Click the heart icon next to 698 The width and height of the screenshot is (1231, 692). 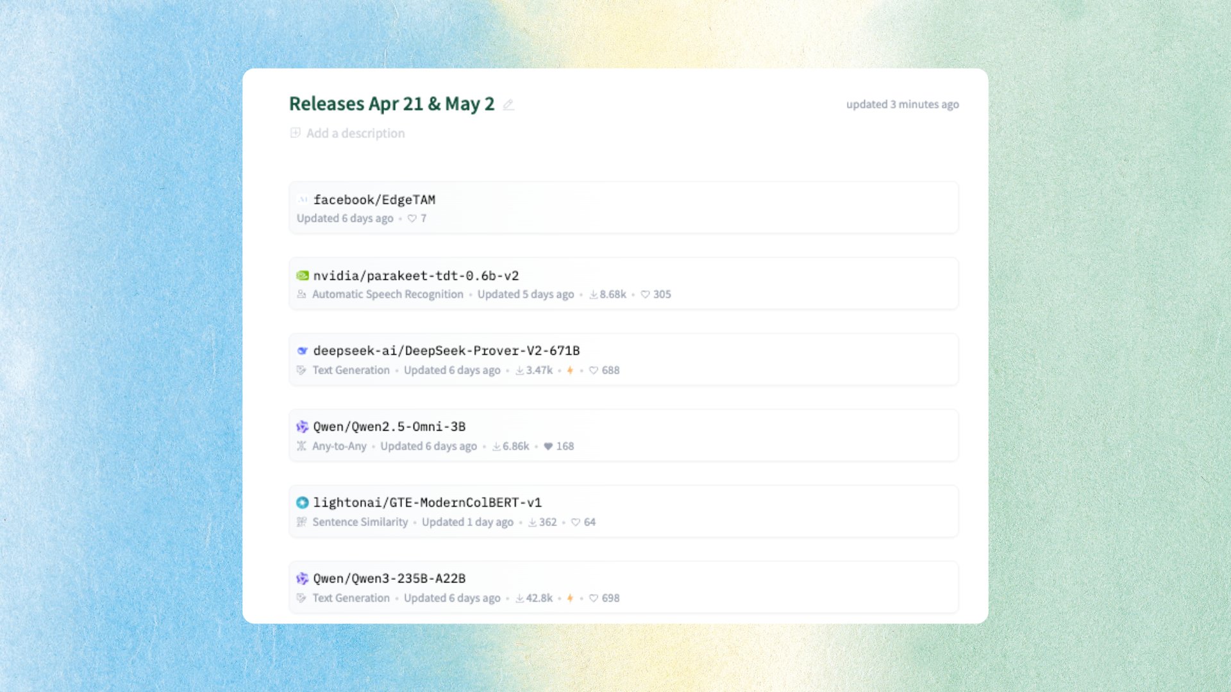pos(594,598)
